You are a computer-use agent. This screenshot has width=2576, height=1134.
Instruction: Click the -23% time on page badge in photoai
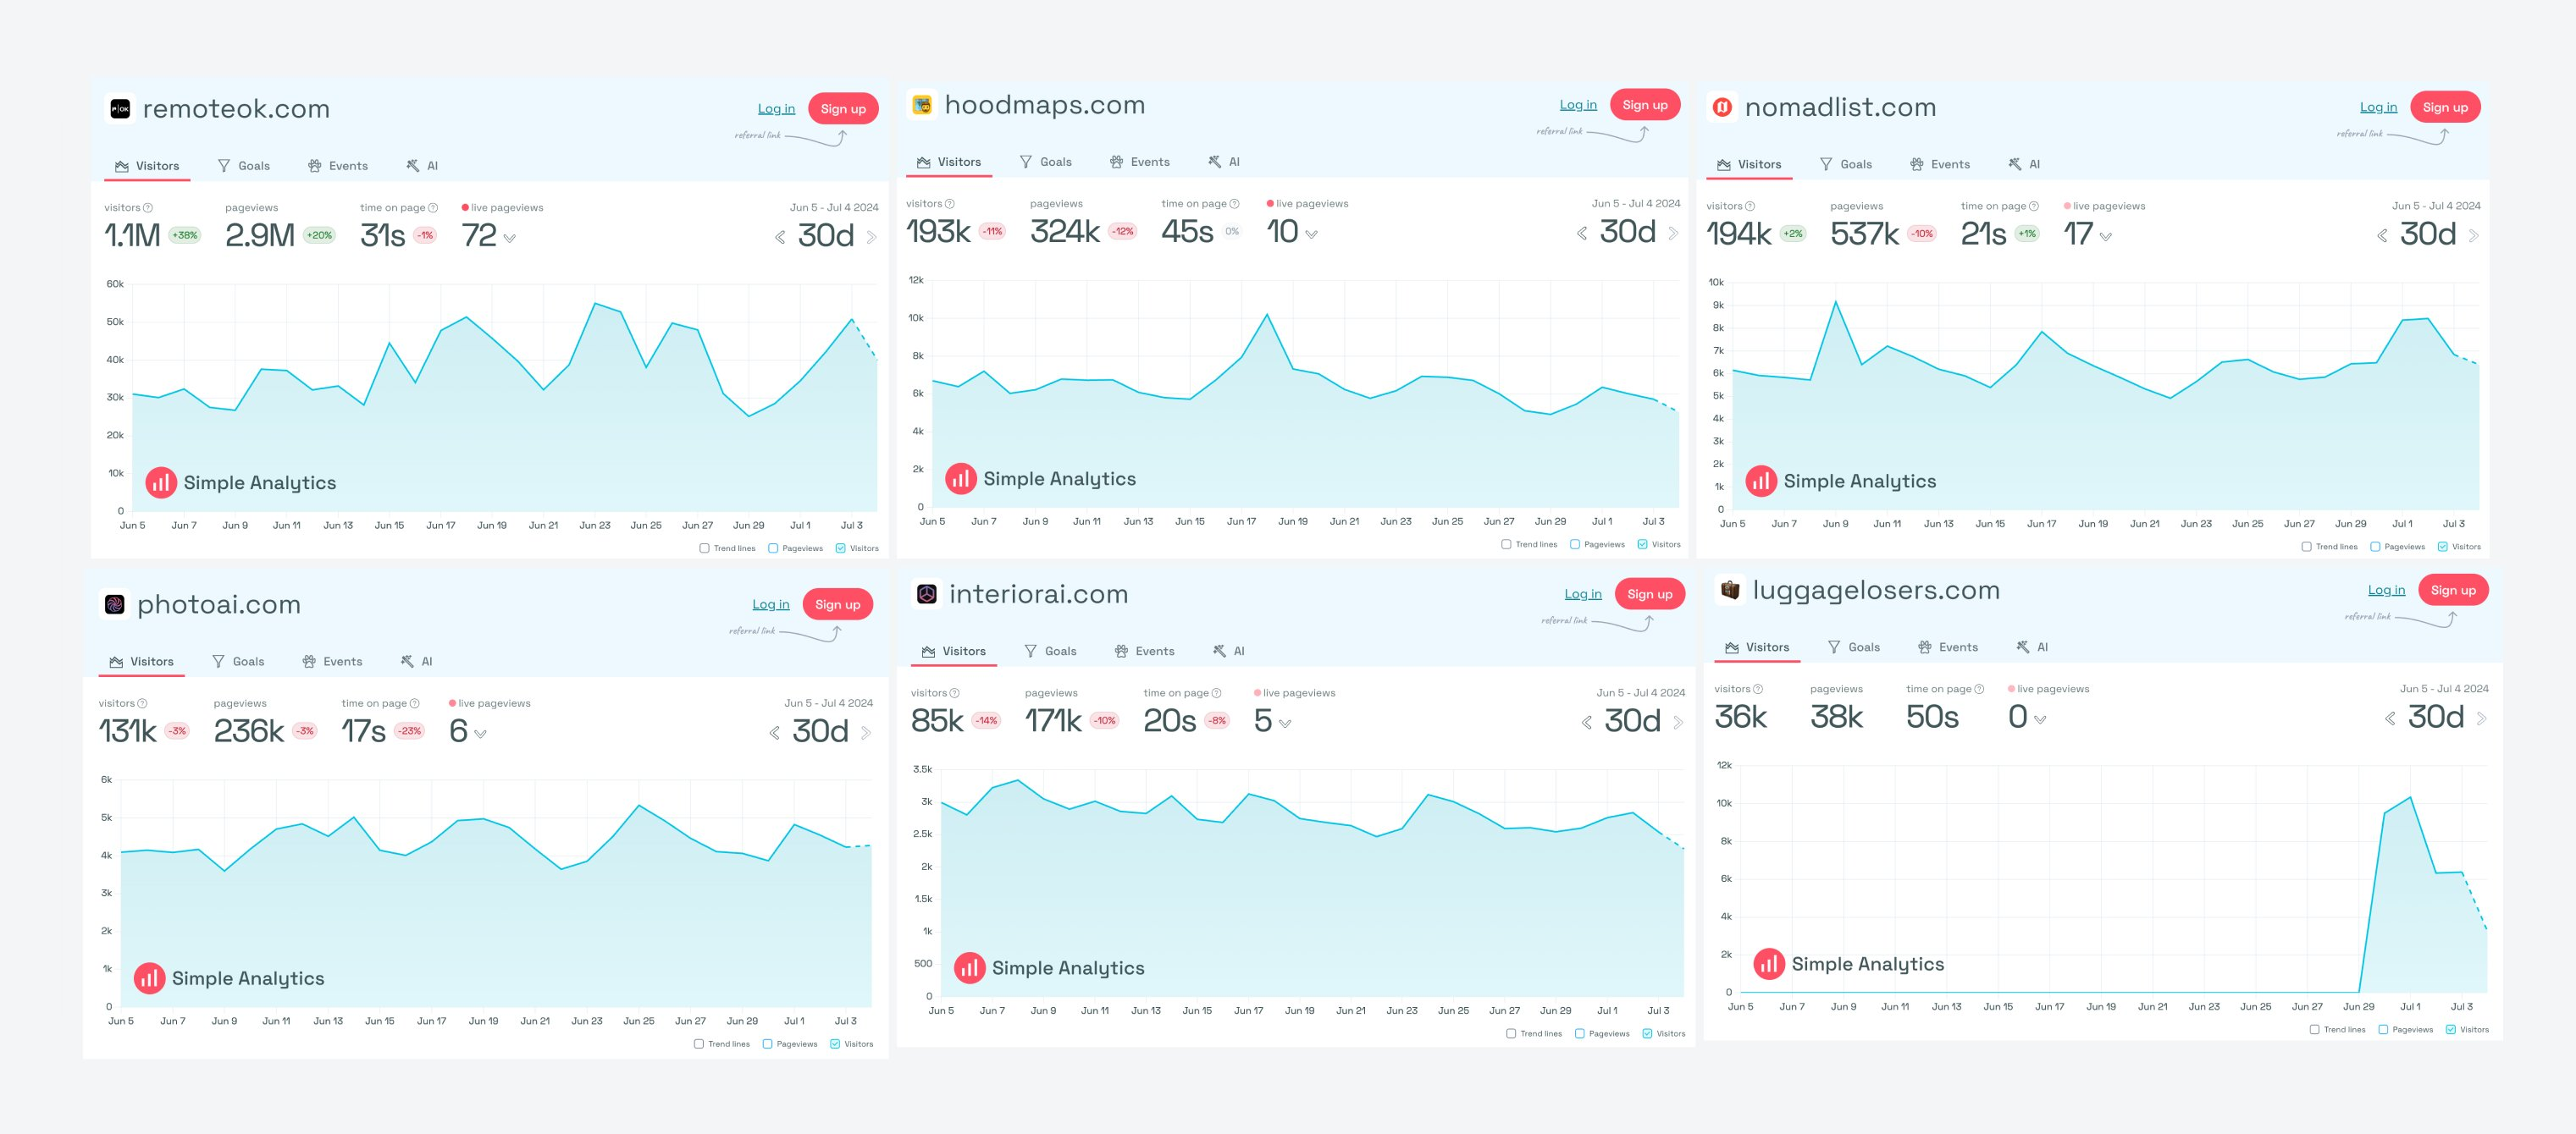tap(409, 731)
